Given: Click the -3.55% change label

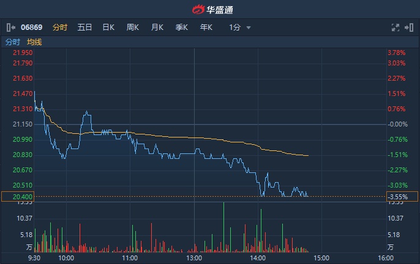Looking at the screenshot, I should (x=397, y=197).
